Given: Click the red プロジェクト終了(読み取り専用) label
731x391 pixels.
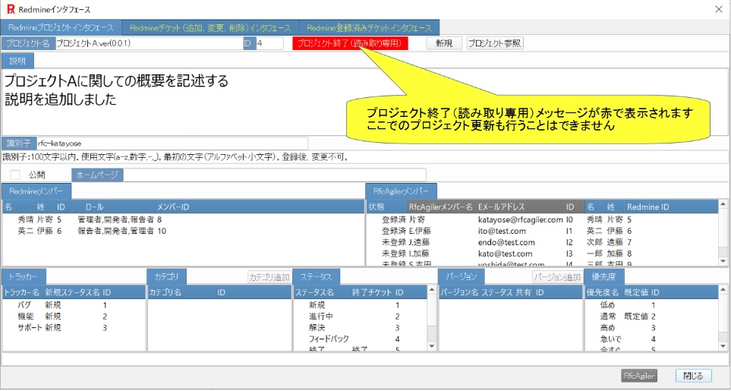Looking at the screenshot, I should coord(350,43).
